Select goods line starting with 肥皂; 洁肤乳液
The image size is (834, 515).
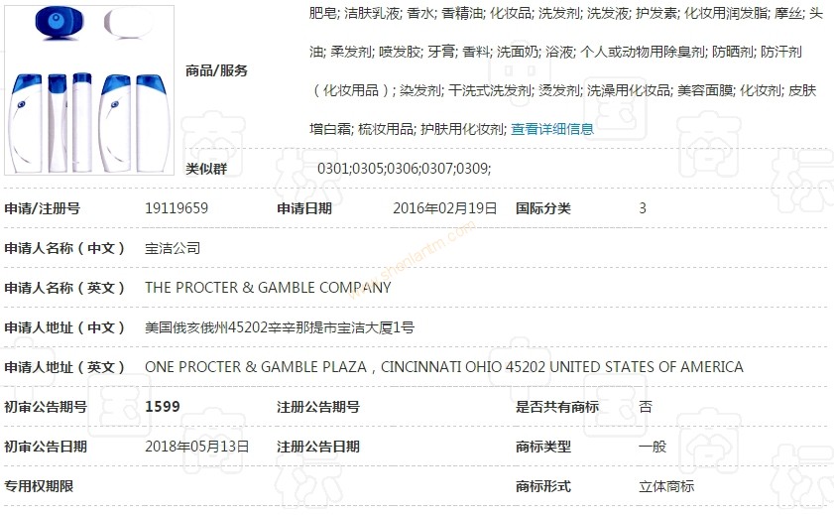click(566, 13)
